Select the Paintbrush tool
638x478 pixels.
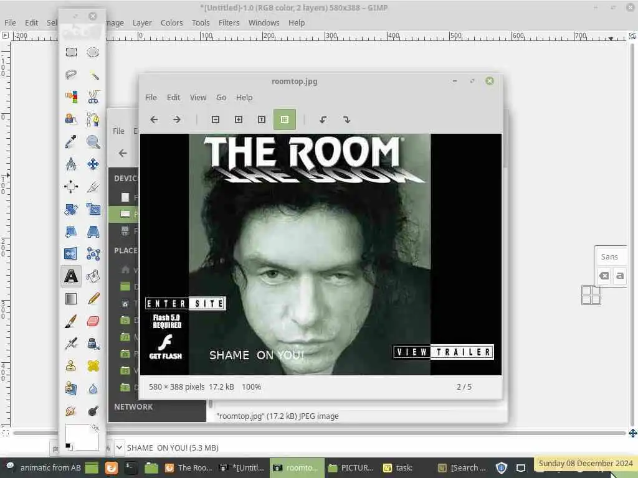[x=71, y=321]
